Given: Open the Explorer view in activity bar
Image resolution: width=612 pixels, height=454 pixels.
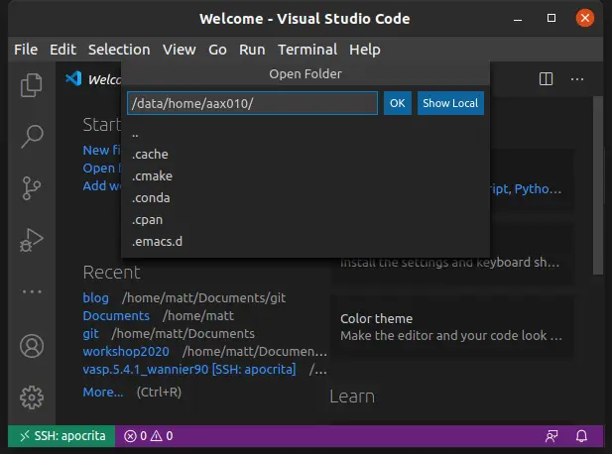Looking at the screenshot, I should [x=31, y=84].
